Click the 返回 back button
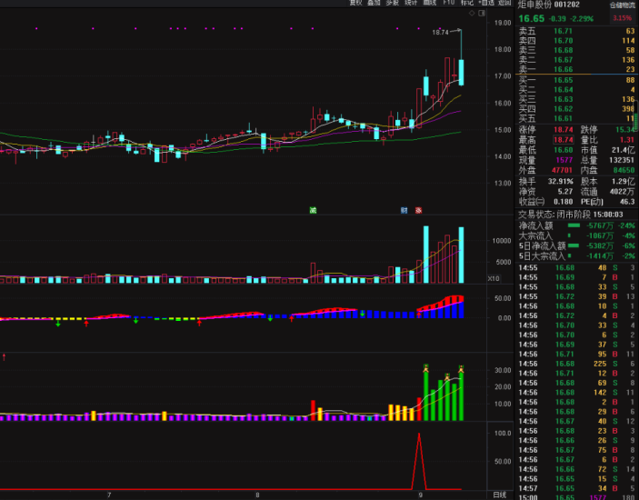The image size is (639, 500). point(504,4)
